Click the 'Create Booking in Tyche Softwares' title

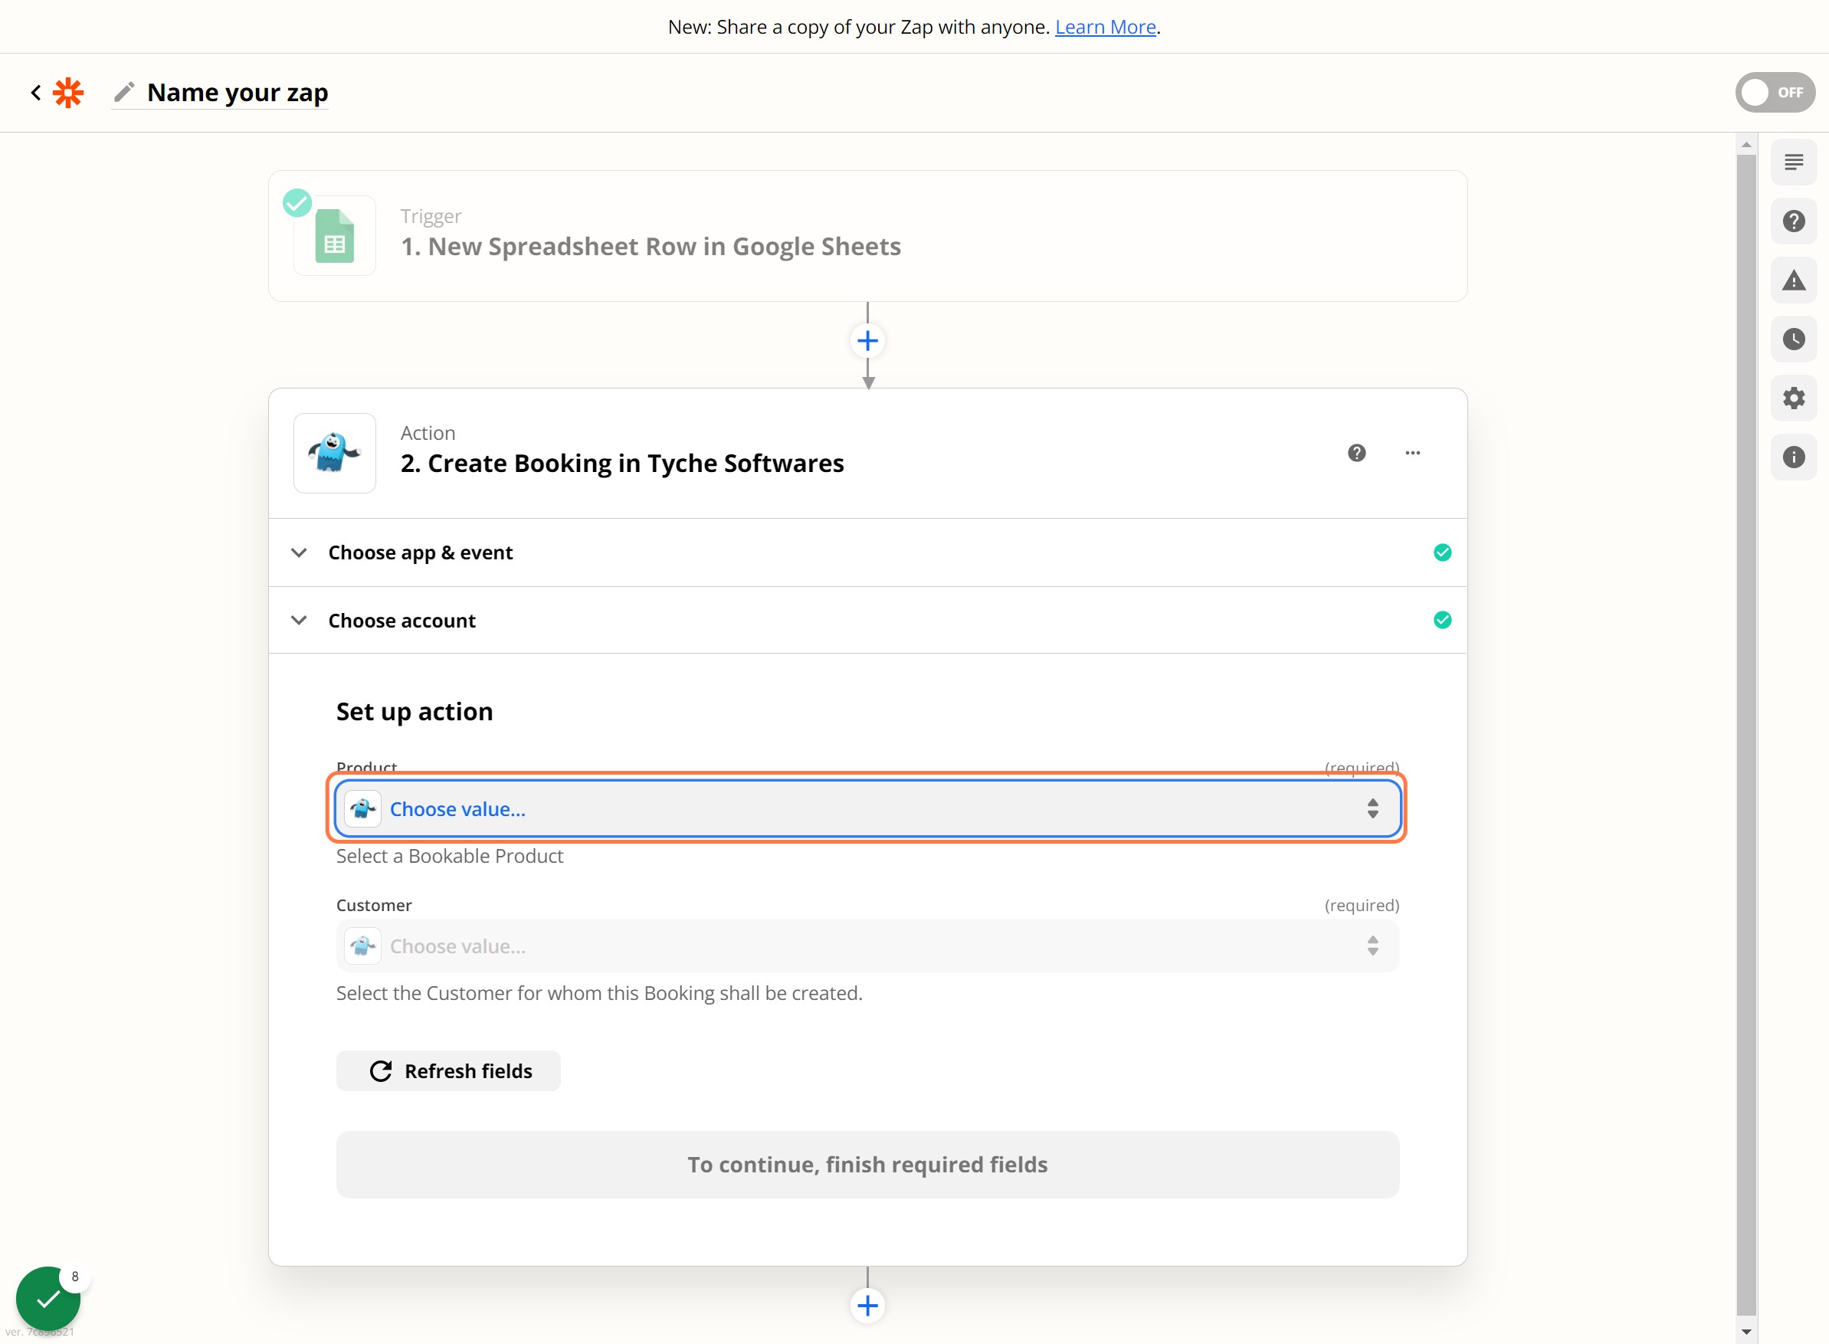621,464
